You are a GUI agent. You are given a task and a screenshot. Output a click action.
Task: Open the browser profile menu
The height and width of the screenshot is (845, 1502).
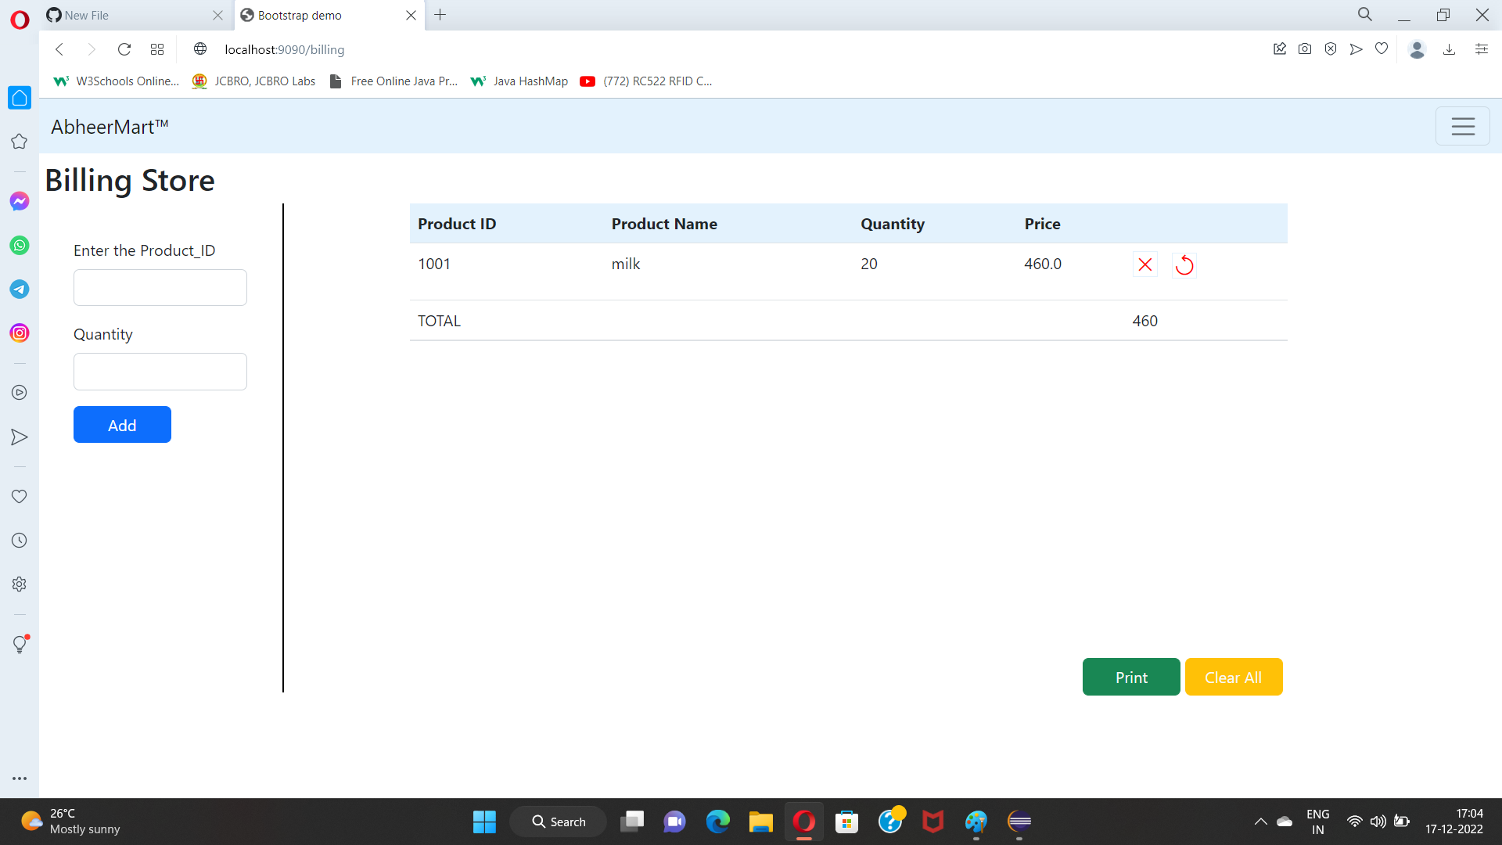coord(1418,49)
